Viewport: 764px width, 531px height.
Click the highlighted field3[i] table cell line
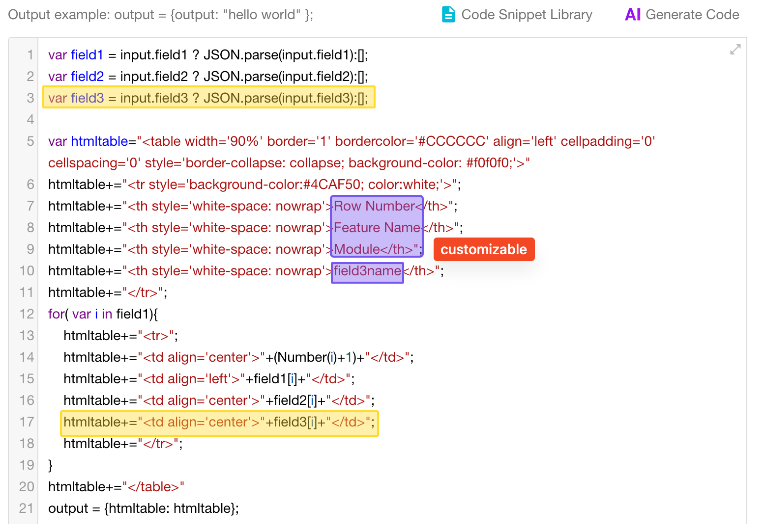click(219, 422)
